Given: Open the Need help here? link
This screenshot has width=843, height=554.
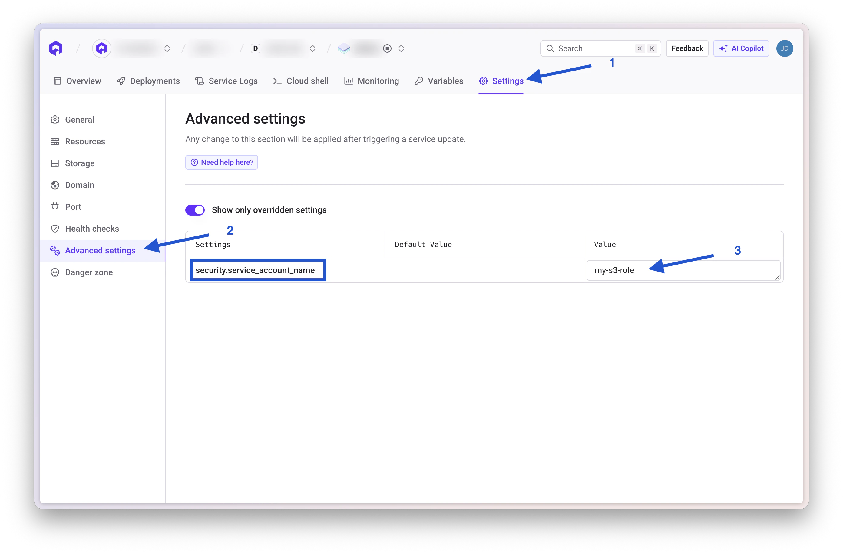Looking at the screenshot, I should coord(221,162).
